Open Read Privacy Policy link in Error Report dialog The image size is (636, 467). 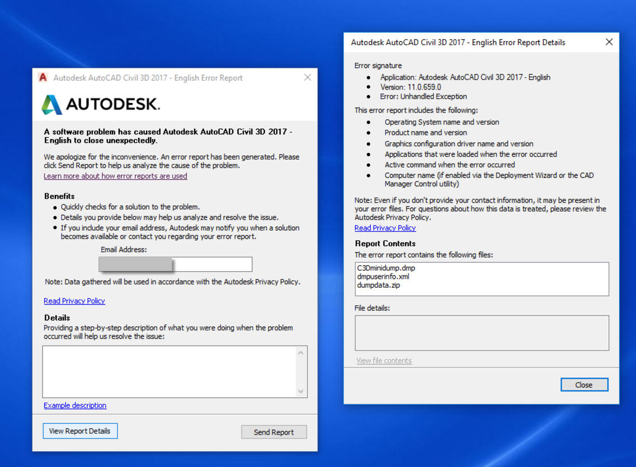(x=74, y=301)
